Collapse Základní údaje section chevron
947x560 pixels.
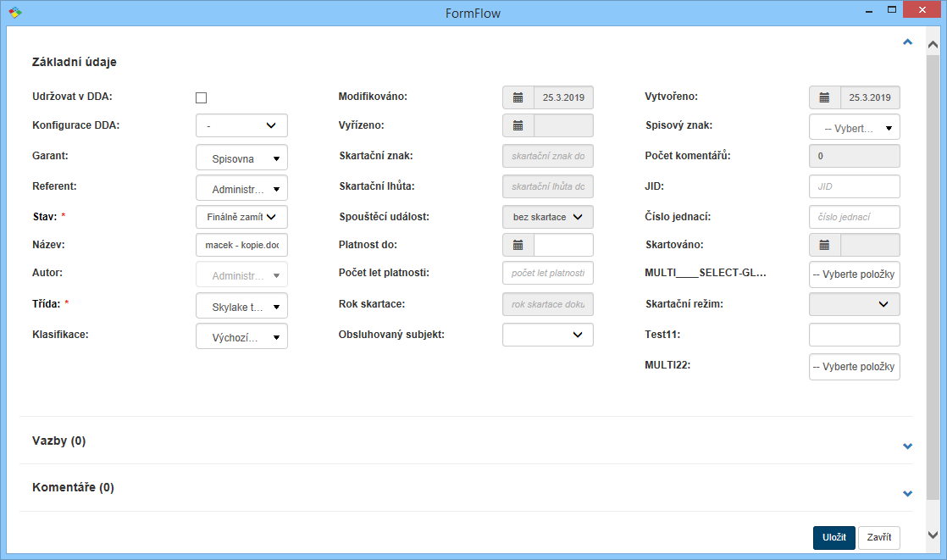click(x=907, y=42)
